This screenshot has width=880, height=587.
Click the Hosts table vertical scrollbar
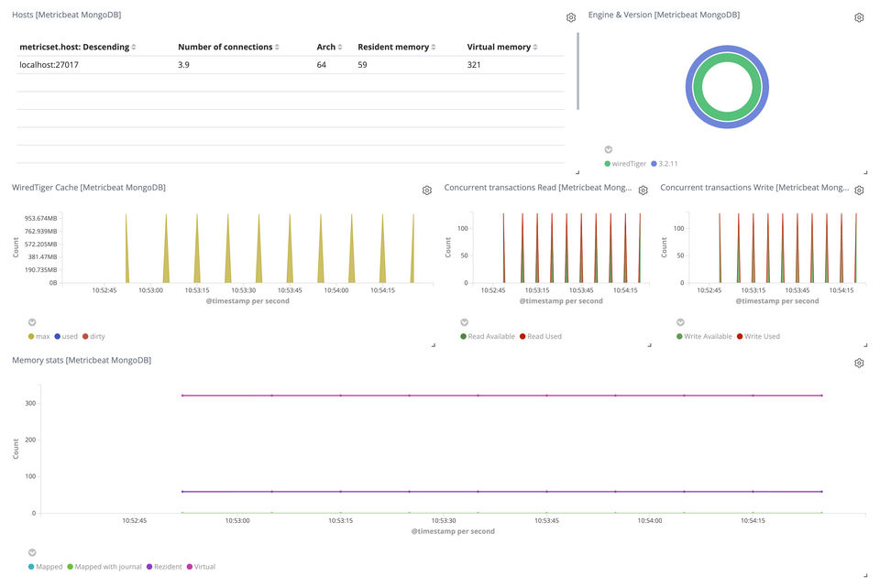coord(577,71)
